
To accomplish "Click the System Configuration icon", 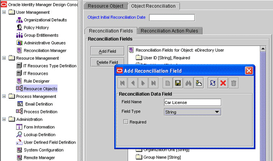I will point(19,150).
